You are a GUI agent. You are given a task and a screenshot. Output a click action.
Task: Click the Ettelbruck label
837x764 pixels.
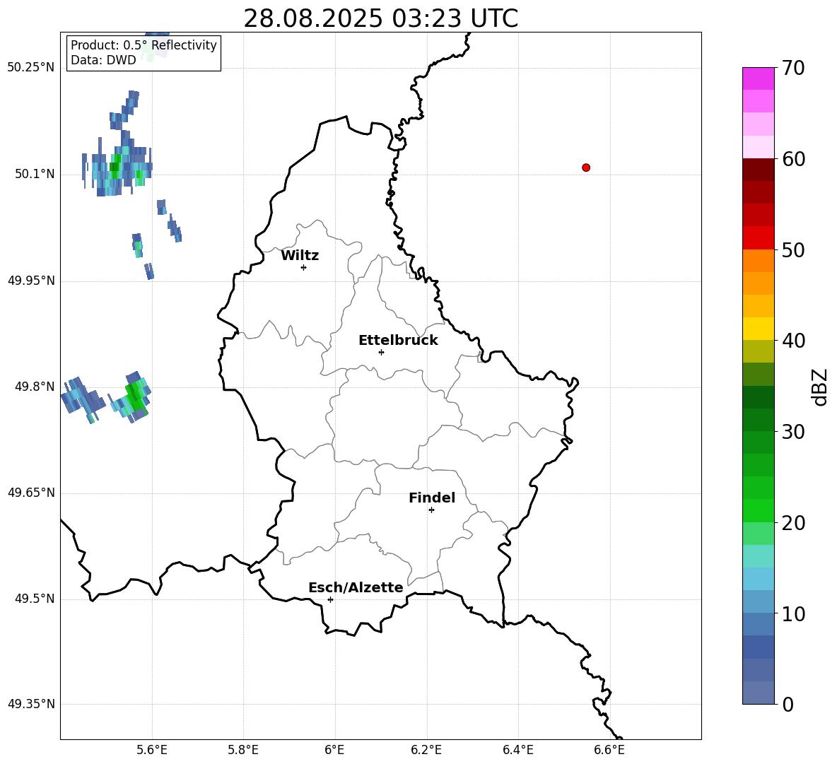pos(398,341)
